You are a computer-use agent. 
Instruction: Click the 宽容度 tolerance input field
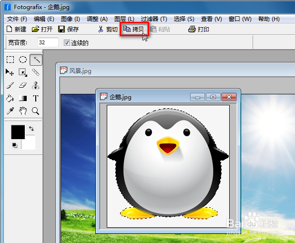coord(48,42)
